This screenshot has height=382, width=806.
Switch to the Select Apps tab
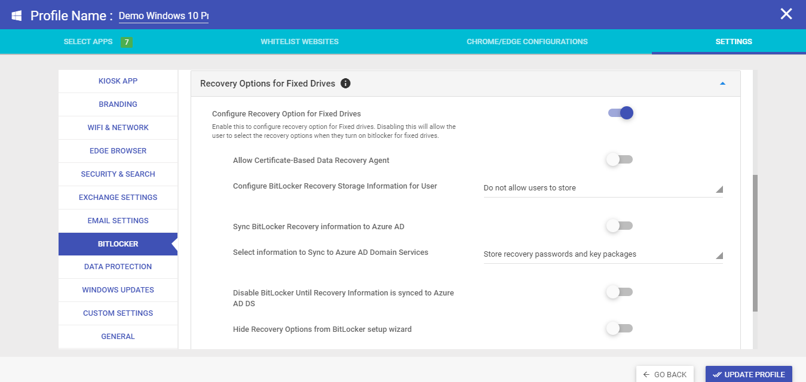point(88,42)
